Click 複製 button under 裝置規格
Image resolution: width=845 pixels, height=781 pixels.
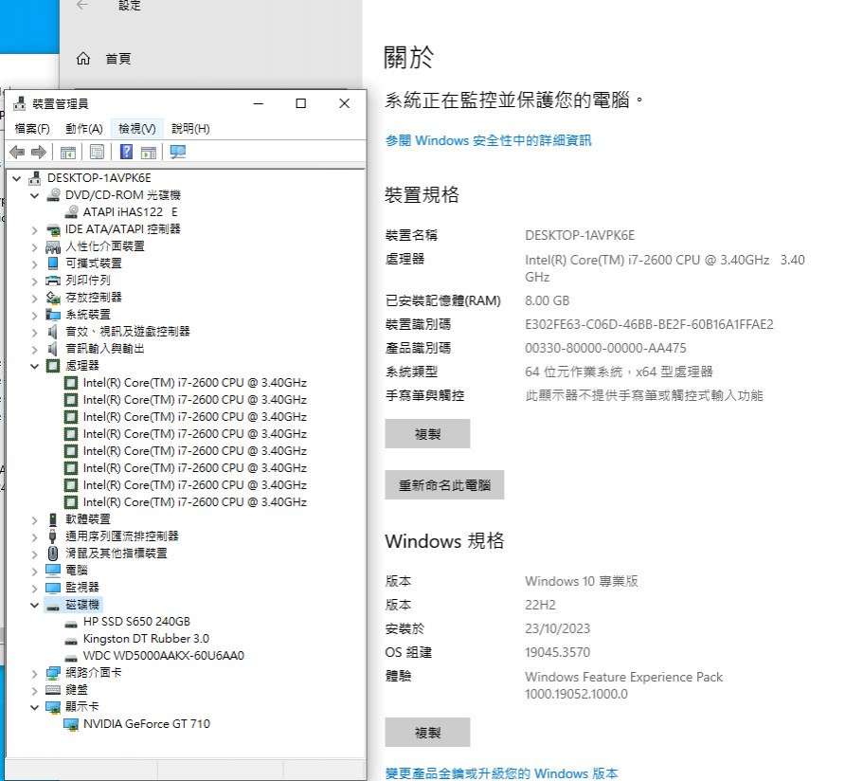(427, 434)
